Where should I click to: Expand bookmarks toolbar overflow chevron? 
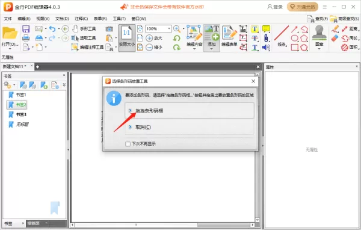point(64,85)
